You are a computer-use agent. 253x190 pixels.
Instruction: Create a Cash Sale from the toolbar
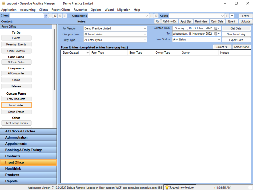[x=217, y=21]
